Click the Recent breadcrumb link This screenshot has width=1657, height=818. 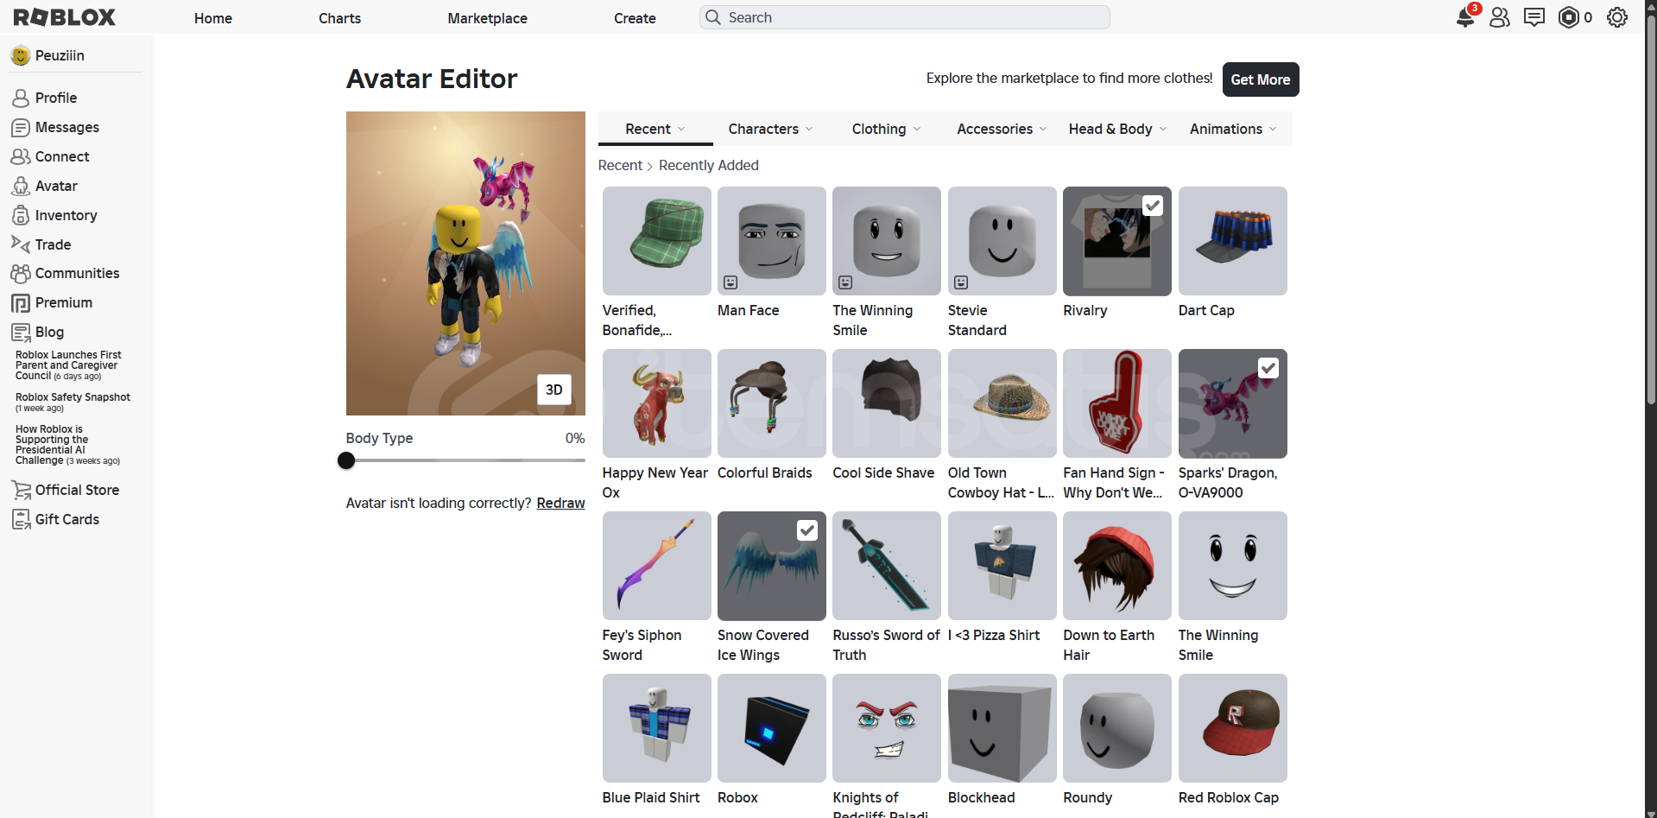point(620,165)
